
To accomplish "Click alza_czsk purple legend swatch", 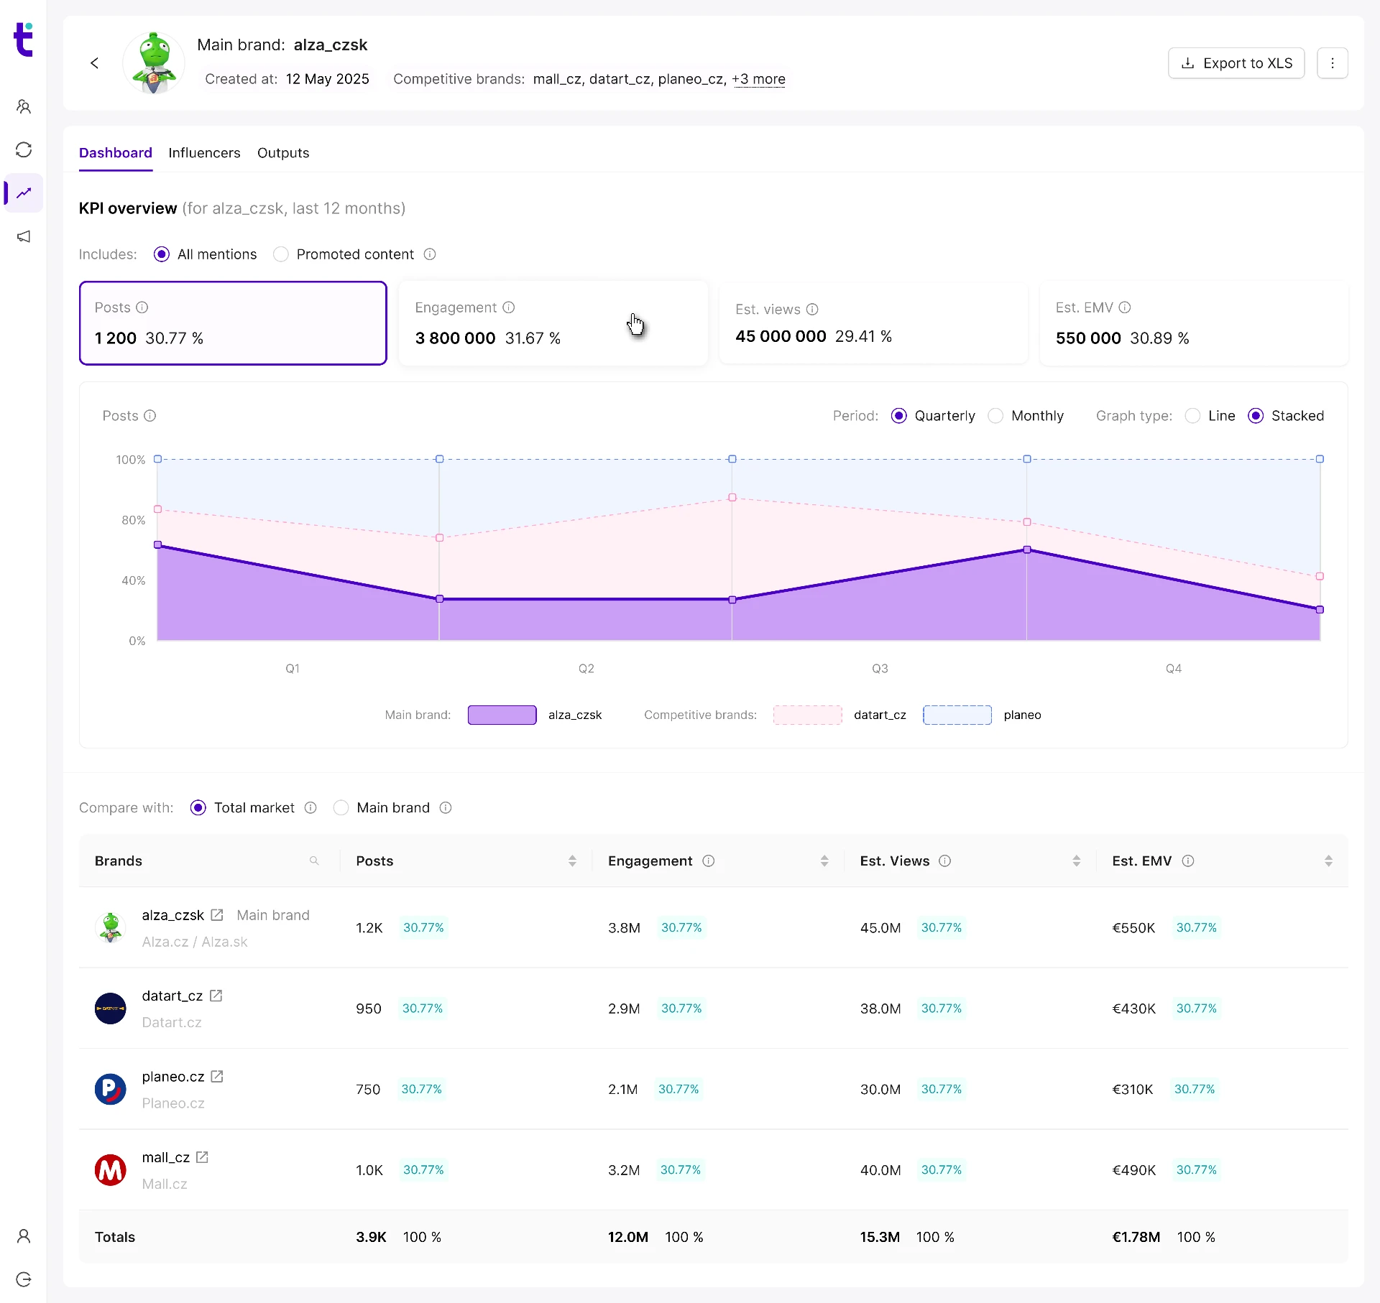I will (x=502, y=715).
